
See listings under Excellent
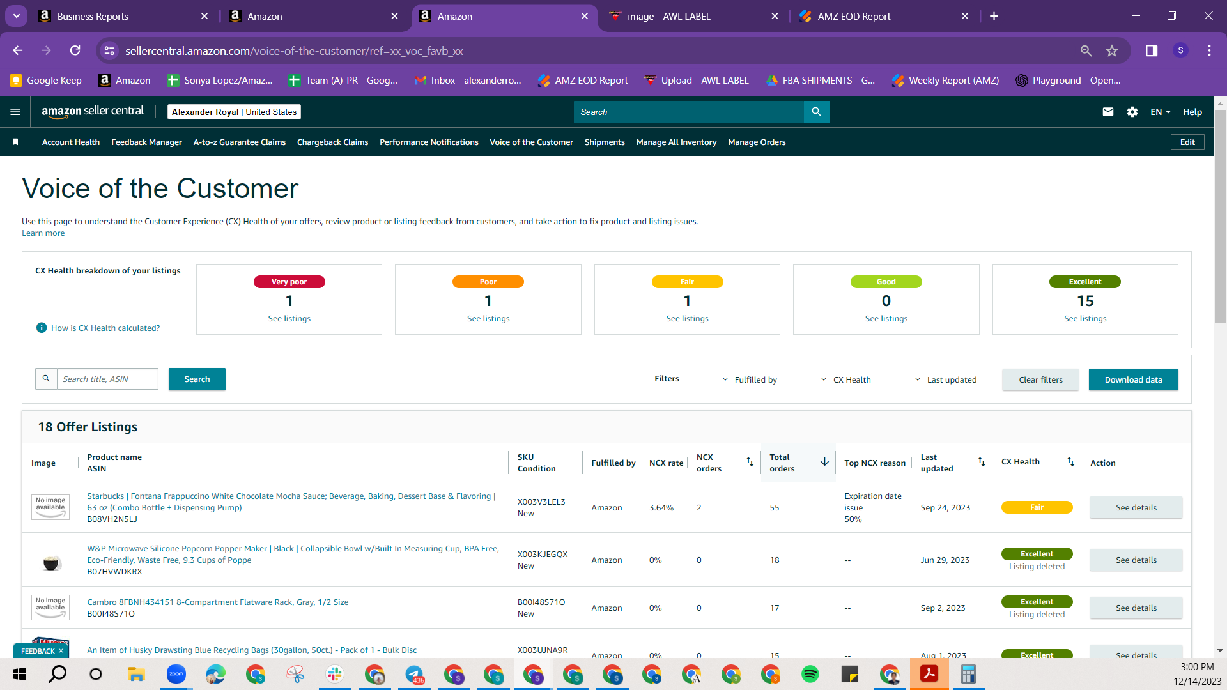coord(1085,318)
